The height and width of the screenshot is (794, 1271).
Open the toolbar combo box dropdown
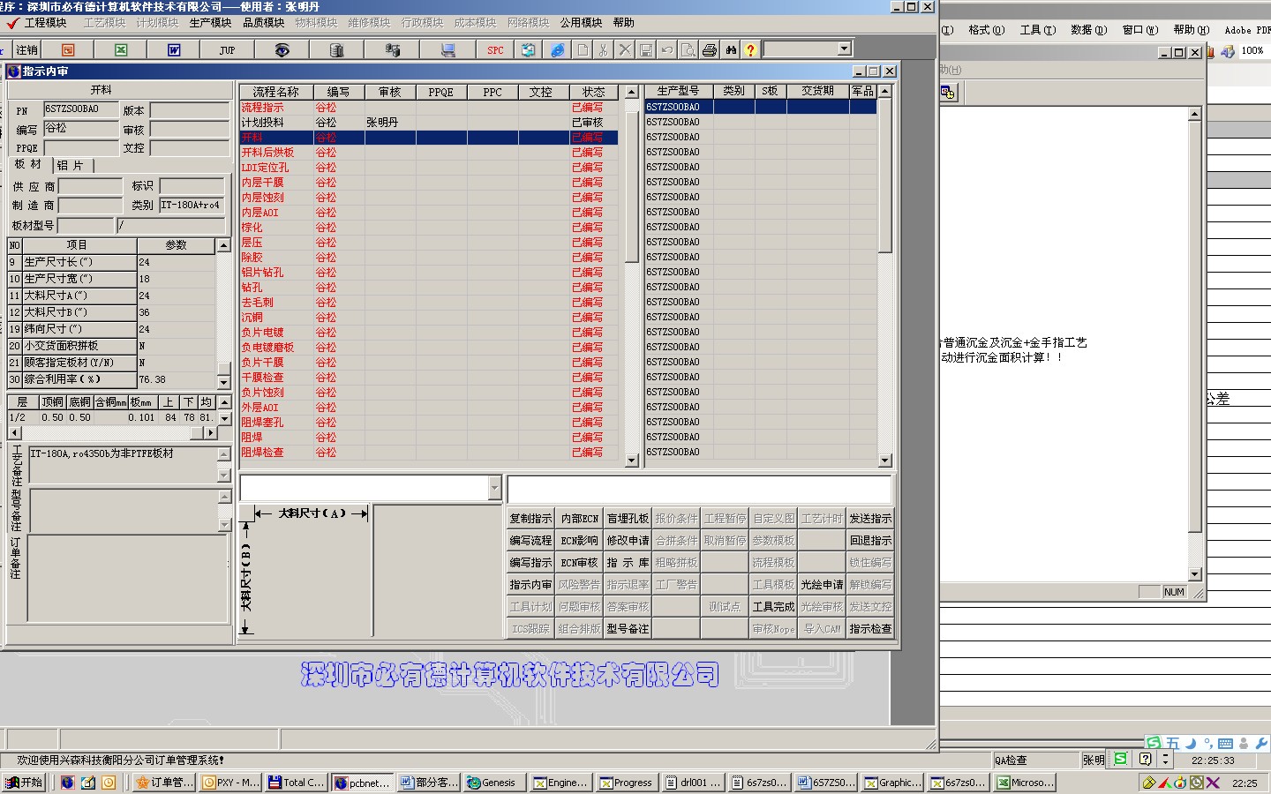845,49
